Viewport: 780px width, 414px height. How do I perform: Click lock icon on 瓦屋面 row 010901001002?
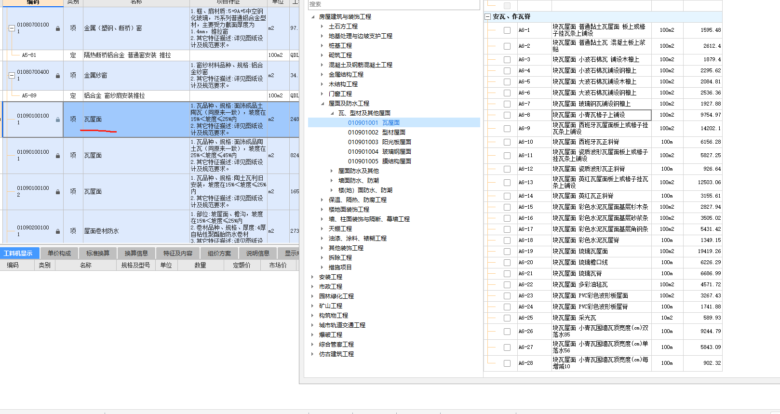click(x=58, y=192)
